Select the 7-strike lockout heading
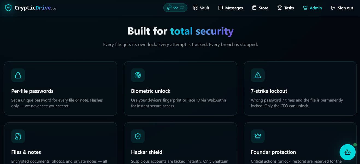The image size is (360, 164). pos(269,91)
